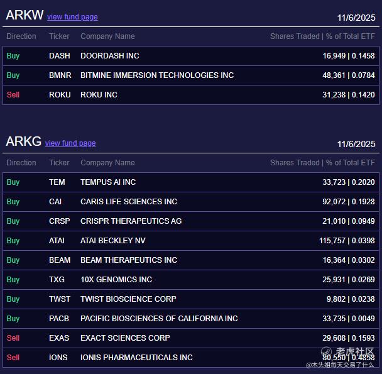Viewport: 382px width, 374px height.
Task: Select the value 92,072 | 0.1928
Action: (349, 202)
